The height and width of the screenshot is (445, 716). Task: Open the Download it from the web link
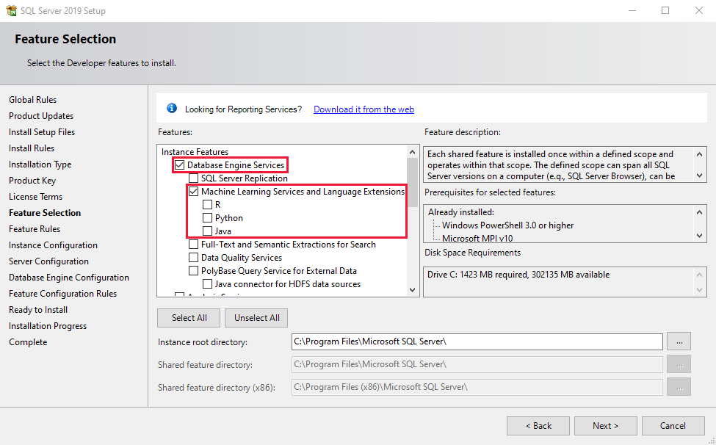click(x=363, y=108)
